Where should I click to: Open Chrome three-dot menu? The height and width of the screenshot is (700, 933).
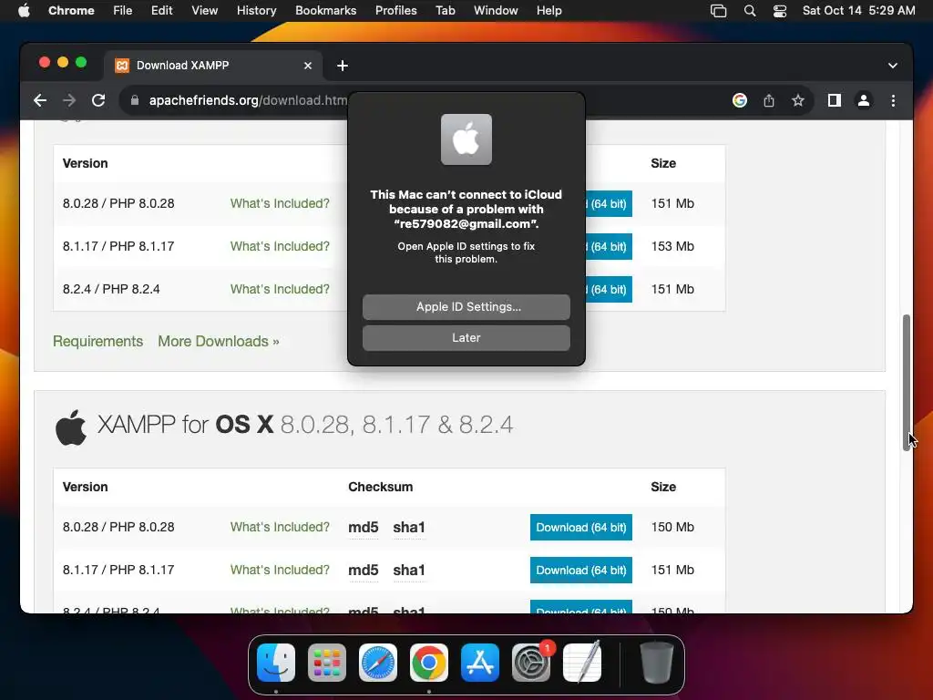[x=893, y=100]
